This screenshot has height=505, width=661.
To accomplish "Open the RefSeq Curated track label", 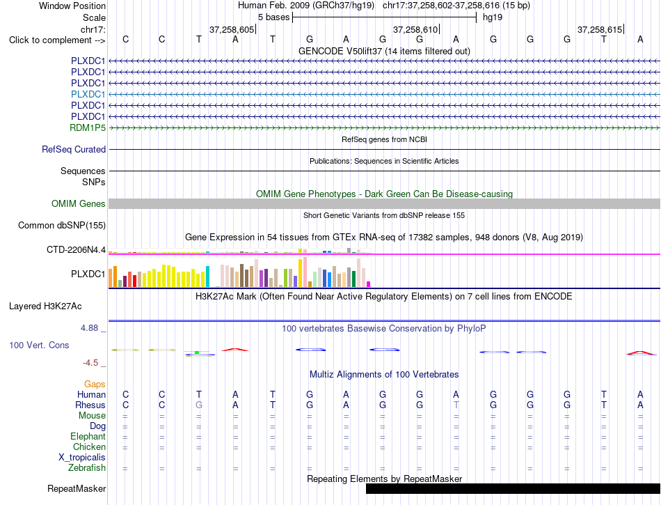I will [73, 149].
